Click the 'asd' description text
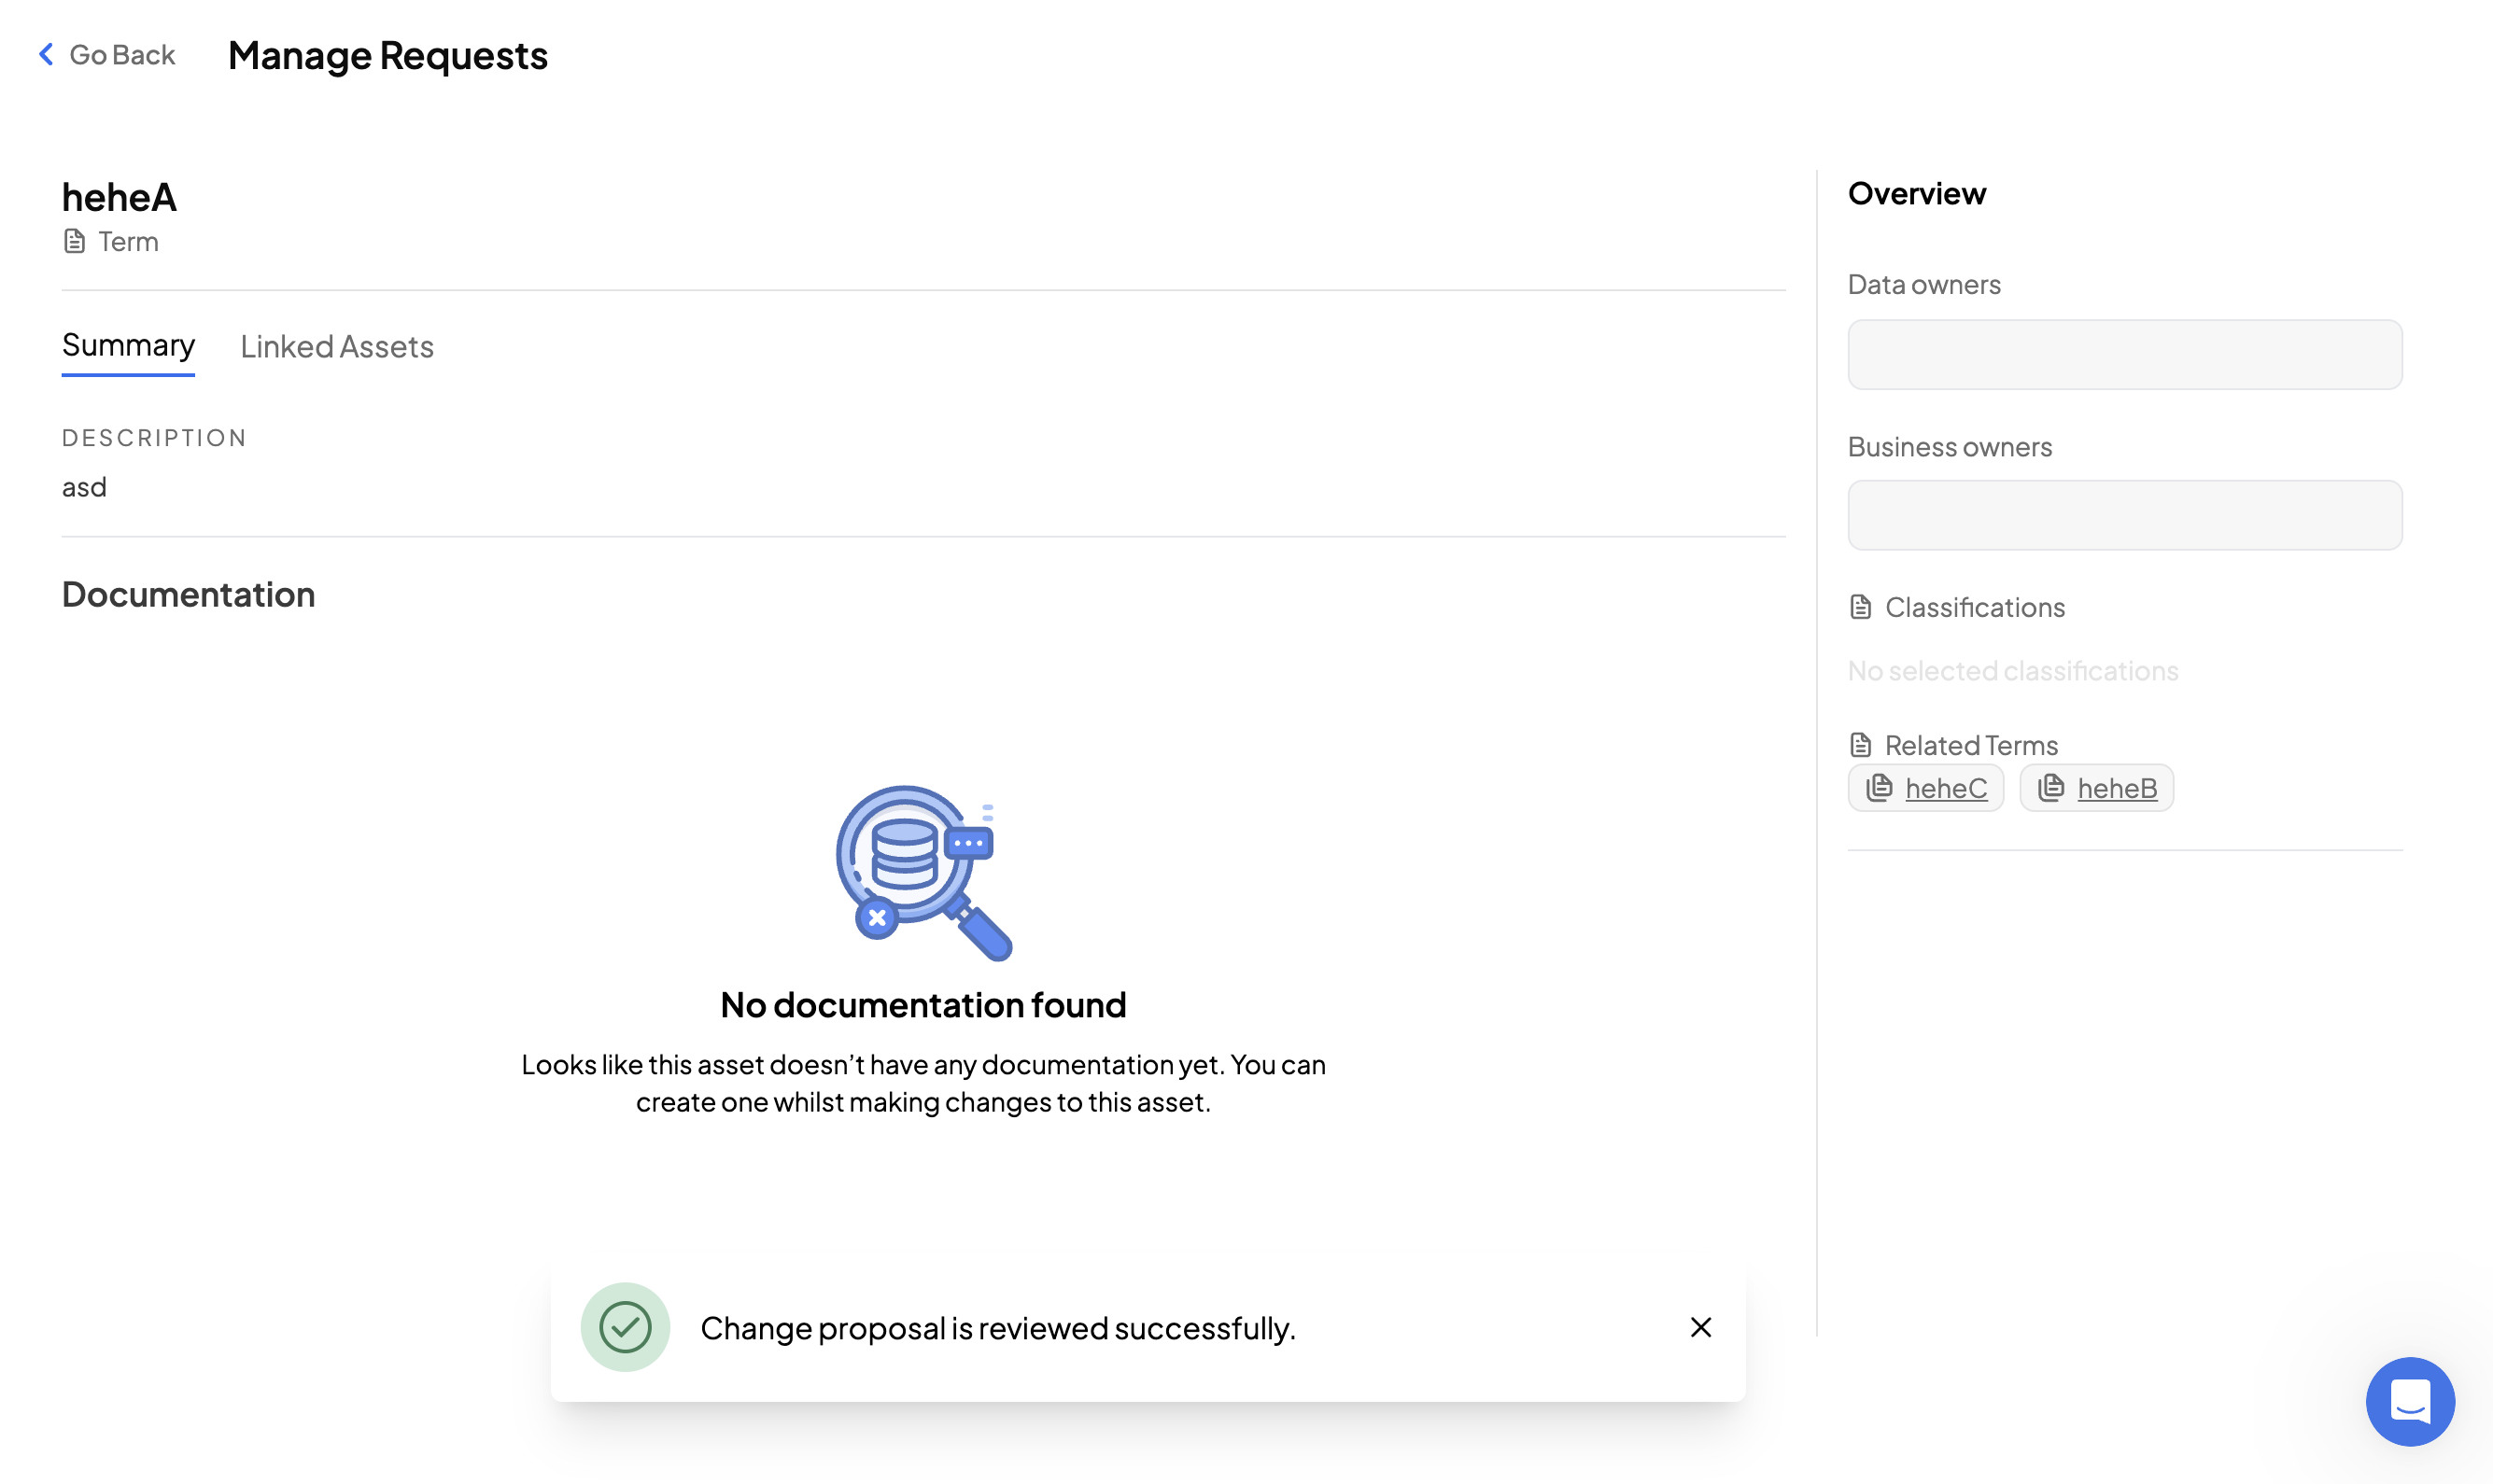Screen dimensions: 2493x1484 (84, 487)
